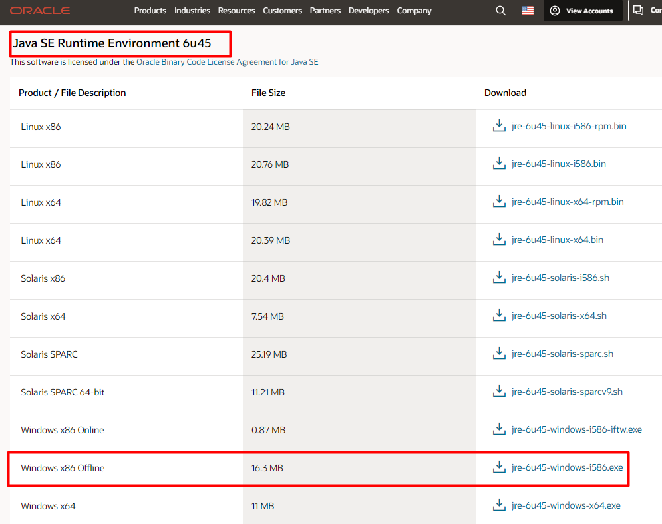Open the Developers menu
The width and height of the screenshot is (662, 524).
click(369, 11)
